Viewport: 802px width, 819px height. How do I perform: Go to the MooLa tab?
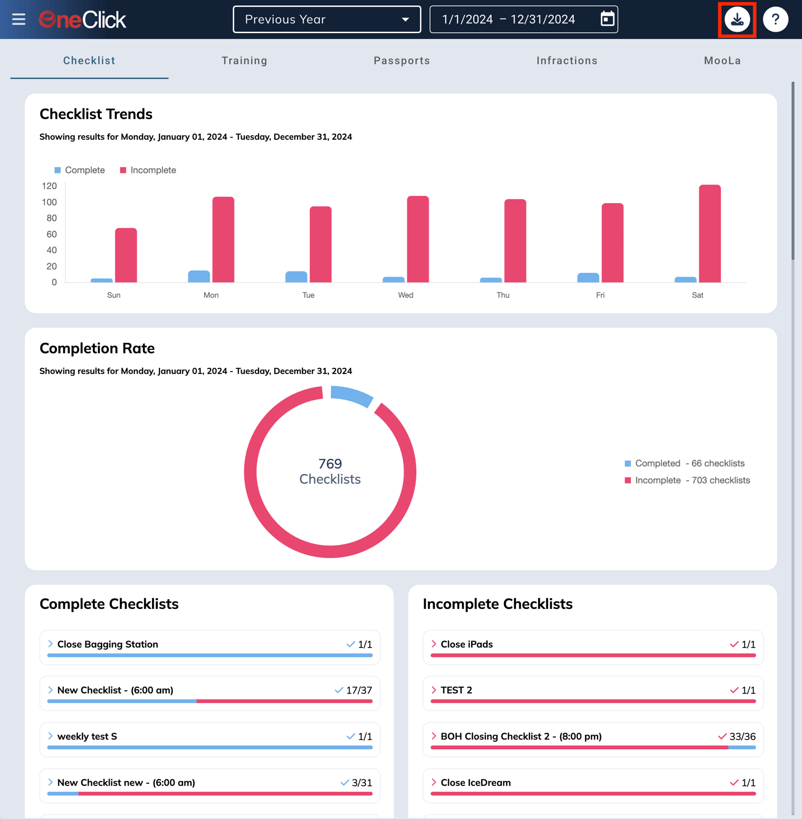click(722, 61)
